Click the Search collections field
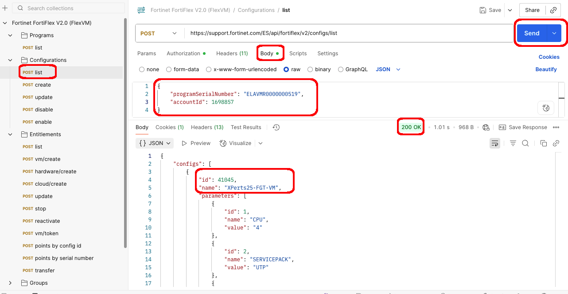This screenshot has width=568, height=294. tap(69, 8)
